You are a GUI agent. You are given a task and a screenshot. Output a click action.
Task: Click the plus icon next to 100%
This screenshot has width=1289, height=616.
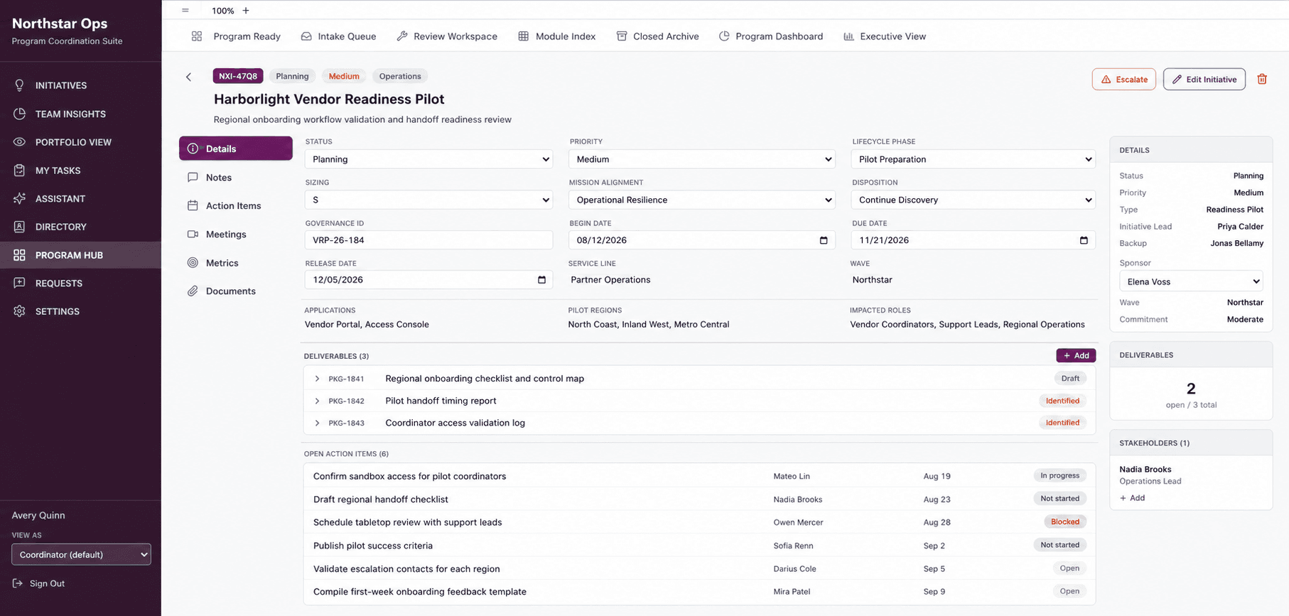[246, 11]
